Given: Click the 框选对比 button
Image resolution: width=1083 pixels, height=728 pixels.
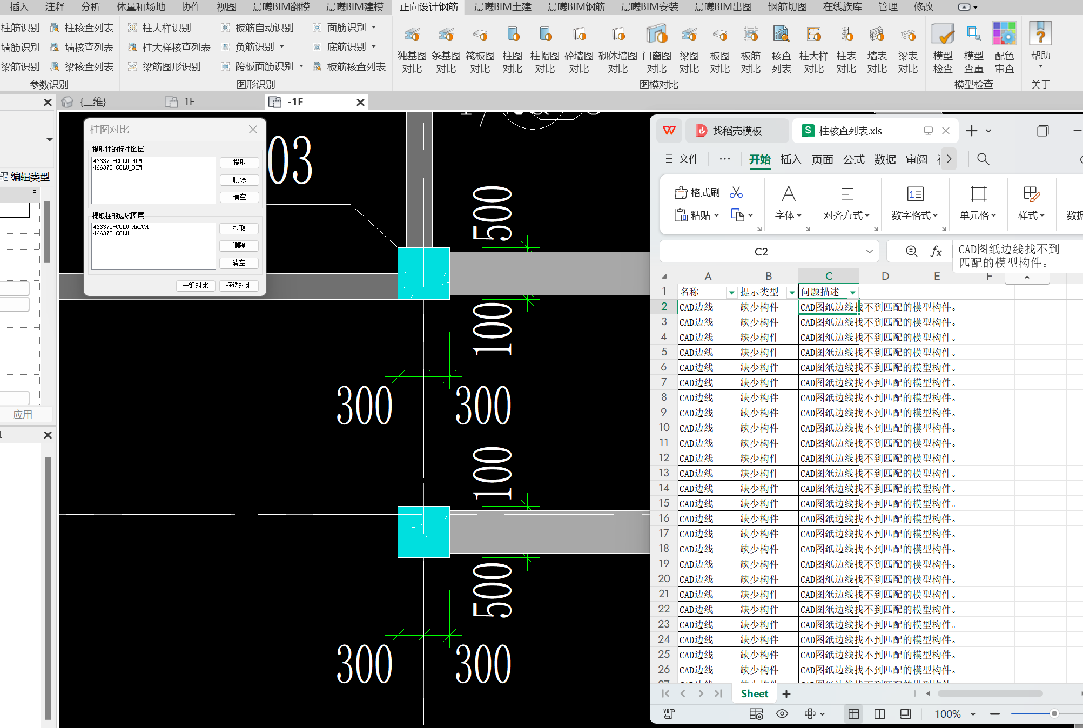Looking at the screenshot, I should coord(239,286).
